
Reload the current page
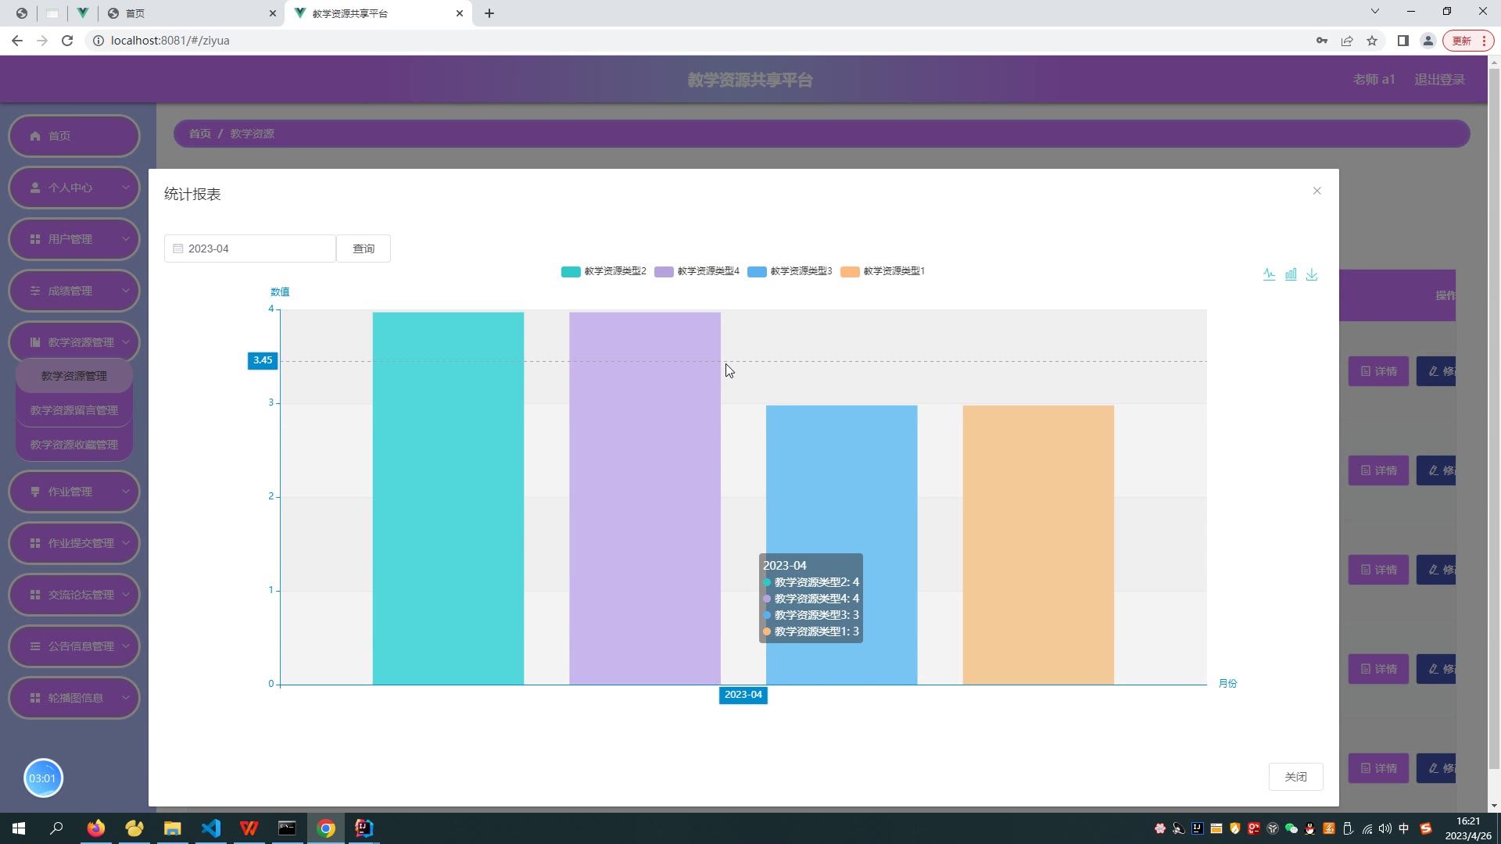(67, 41)
